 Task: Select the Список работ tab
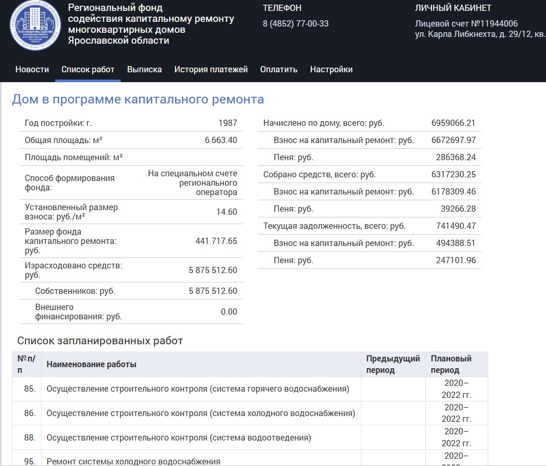[88, 70]
